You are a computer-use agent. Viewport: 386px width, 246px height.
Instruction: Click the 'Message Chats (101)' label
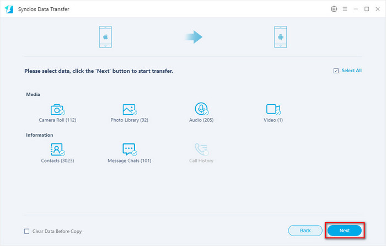coord(130,161)
